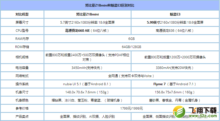Click the 3360mAh(支持20W快充) cell
Viewport: 220px width, 121px height.
[175, 68]
